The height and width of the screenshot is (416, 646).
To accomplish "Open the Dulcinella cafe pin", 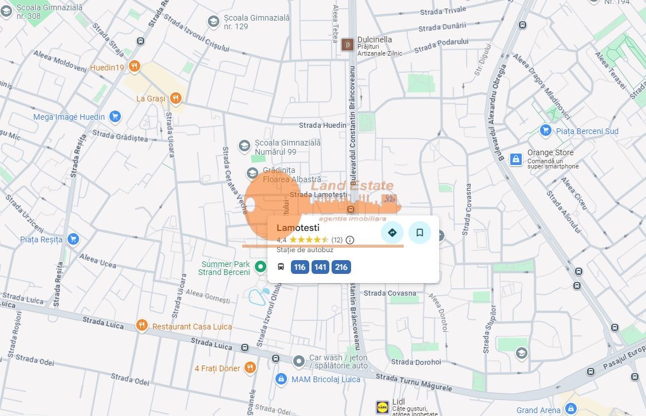I will click(347, 45).
